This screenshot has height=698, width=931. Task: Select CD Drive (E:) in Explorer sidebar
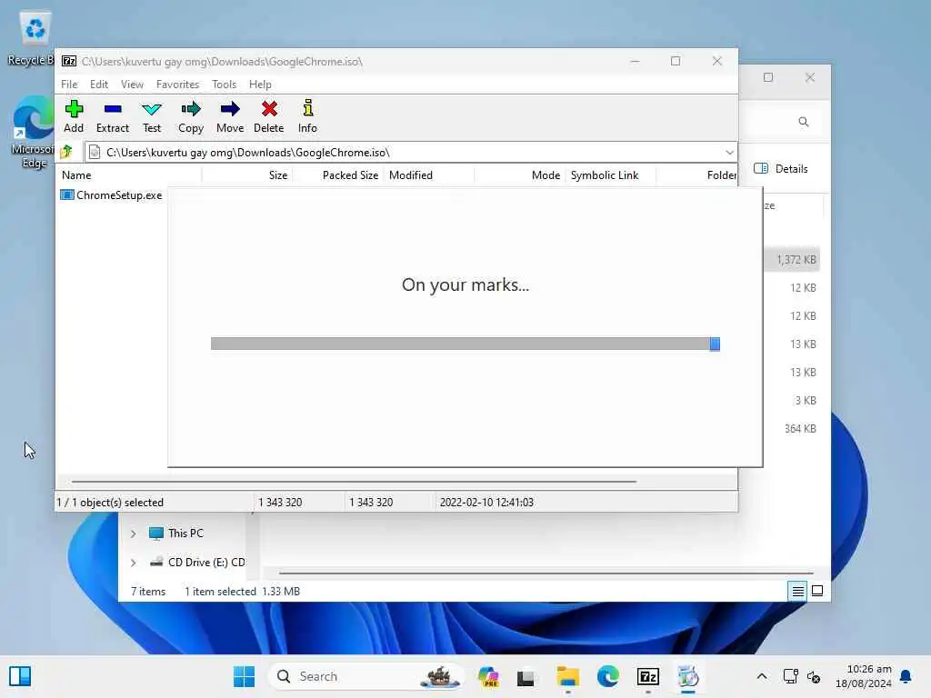(197, 562)
